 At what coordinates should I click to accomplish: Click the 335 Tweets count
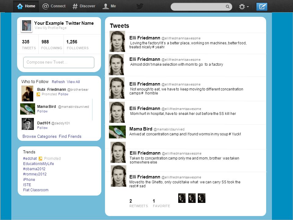click(x=29, y=45)
